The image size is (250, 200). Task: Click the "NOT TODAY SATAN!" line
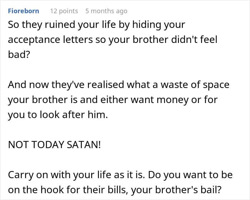(x=55, y=145)
